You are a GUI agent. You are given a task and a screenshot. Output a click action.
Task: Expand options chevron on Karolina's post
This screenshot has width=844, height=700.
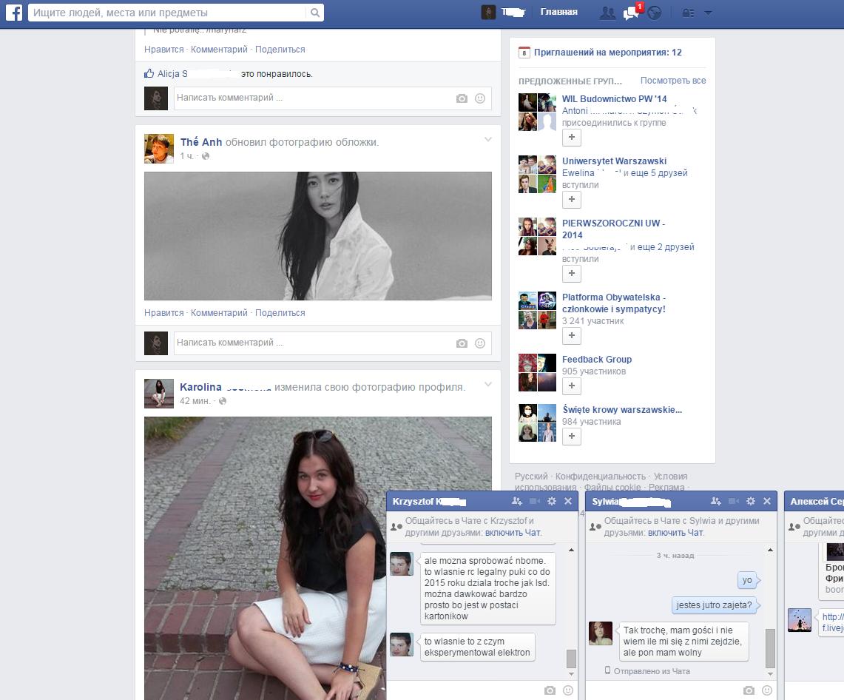[x=487, y=385]
